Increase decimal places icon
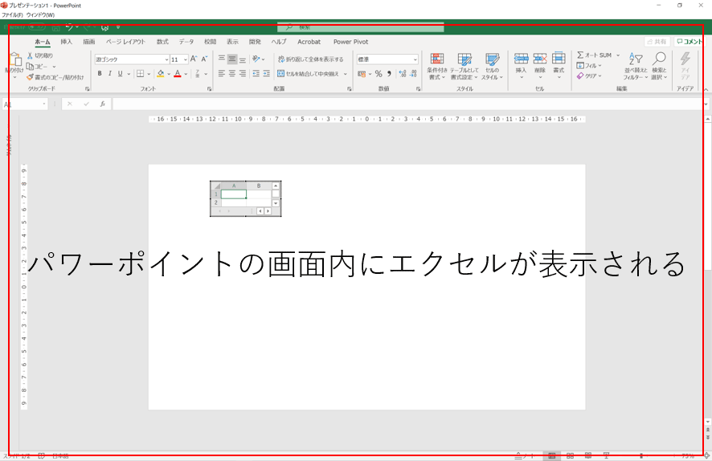Viewport: 712px width, 461px height. point(403,74)
